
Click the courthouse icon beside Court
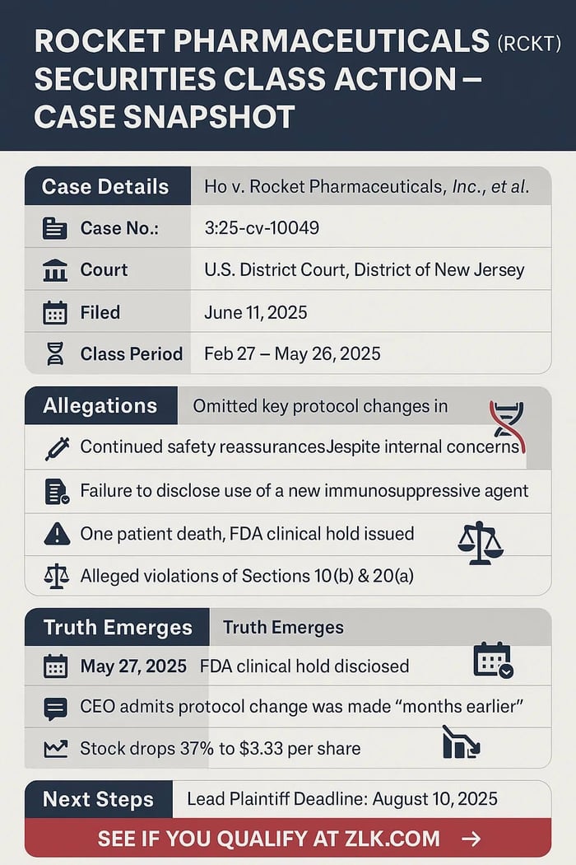click(x=55, y=270)
